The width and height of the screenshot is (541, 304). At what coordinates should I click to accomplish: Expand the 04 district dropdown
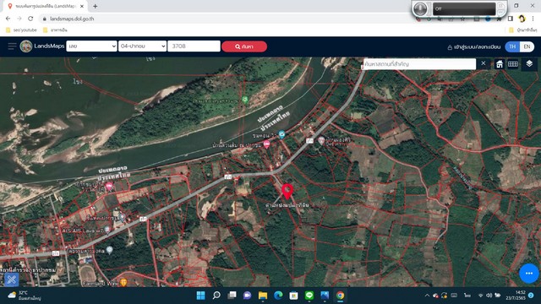142,46
